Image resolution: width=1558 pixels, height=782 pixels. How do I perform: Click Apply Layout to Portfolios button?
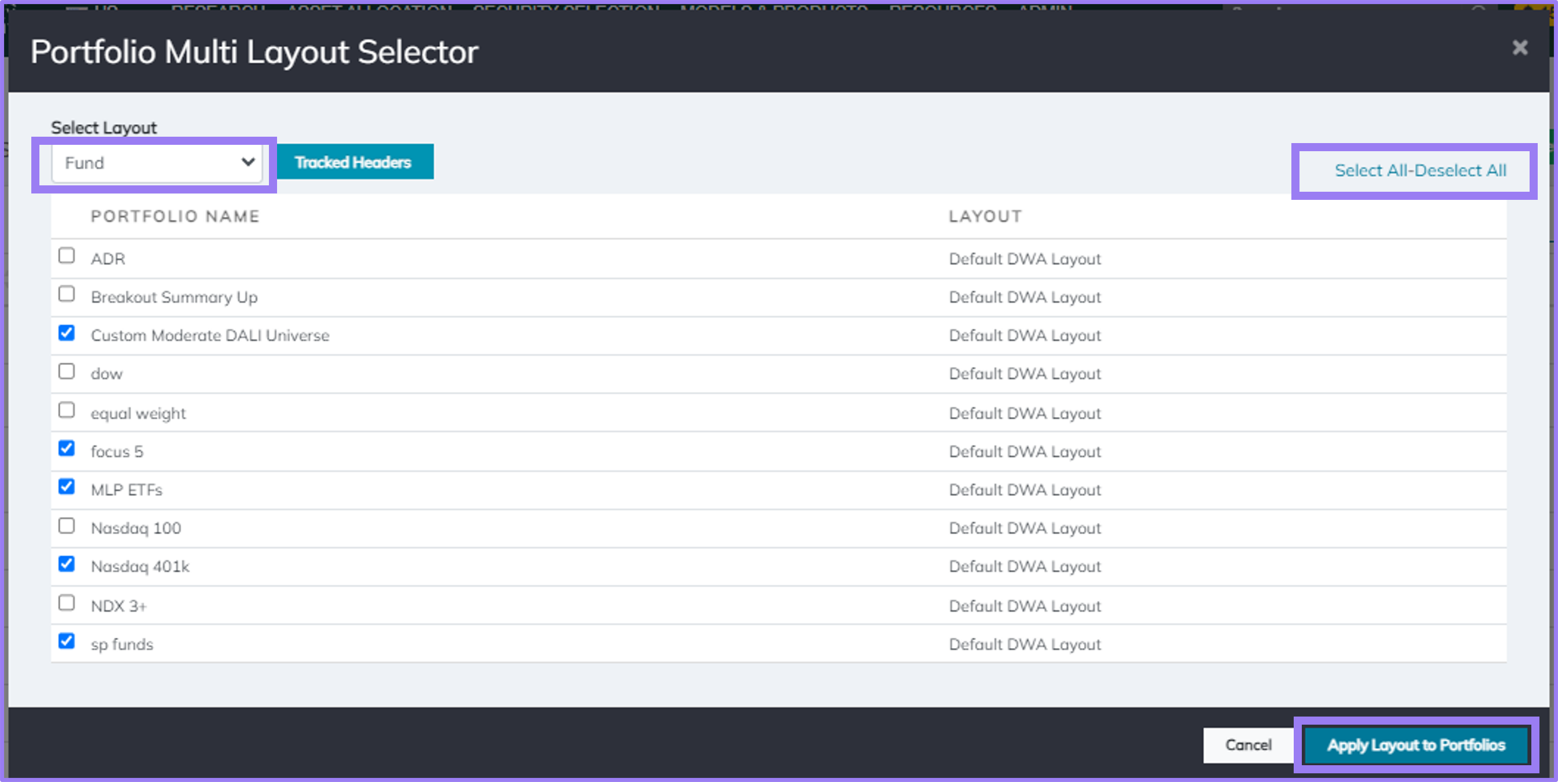click(1415, 745)
